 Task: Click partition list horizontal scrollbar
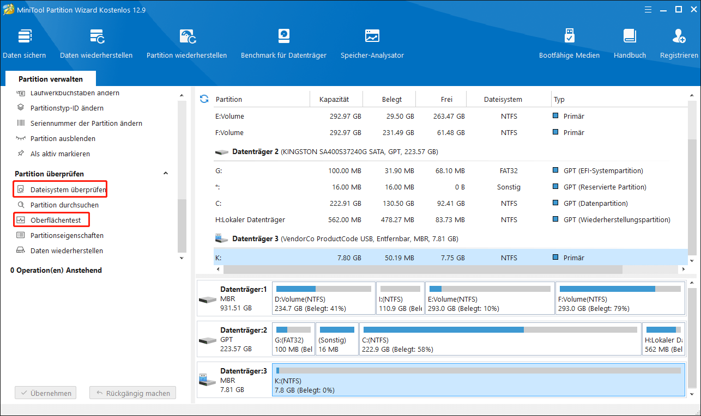pyautogui.click(x=422, y=270)
